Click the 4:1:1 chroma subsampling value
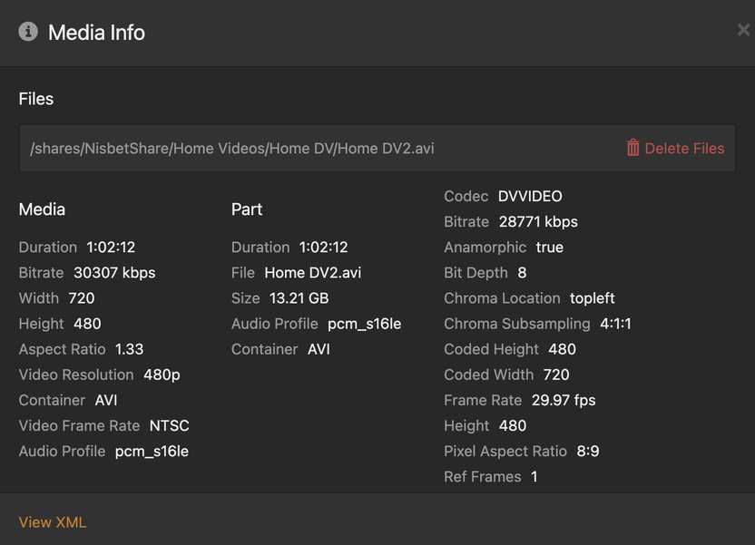The image size is (755, 545). pyautogui.click(x=616, y=324)
